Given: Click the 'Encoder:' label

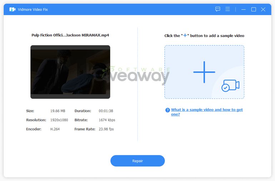Looking at the screenshot, I should (x=34, y=129).
